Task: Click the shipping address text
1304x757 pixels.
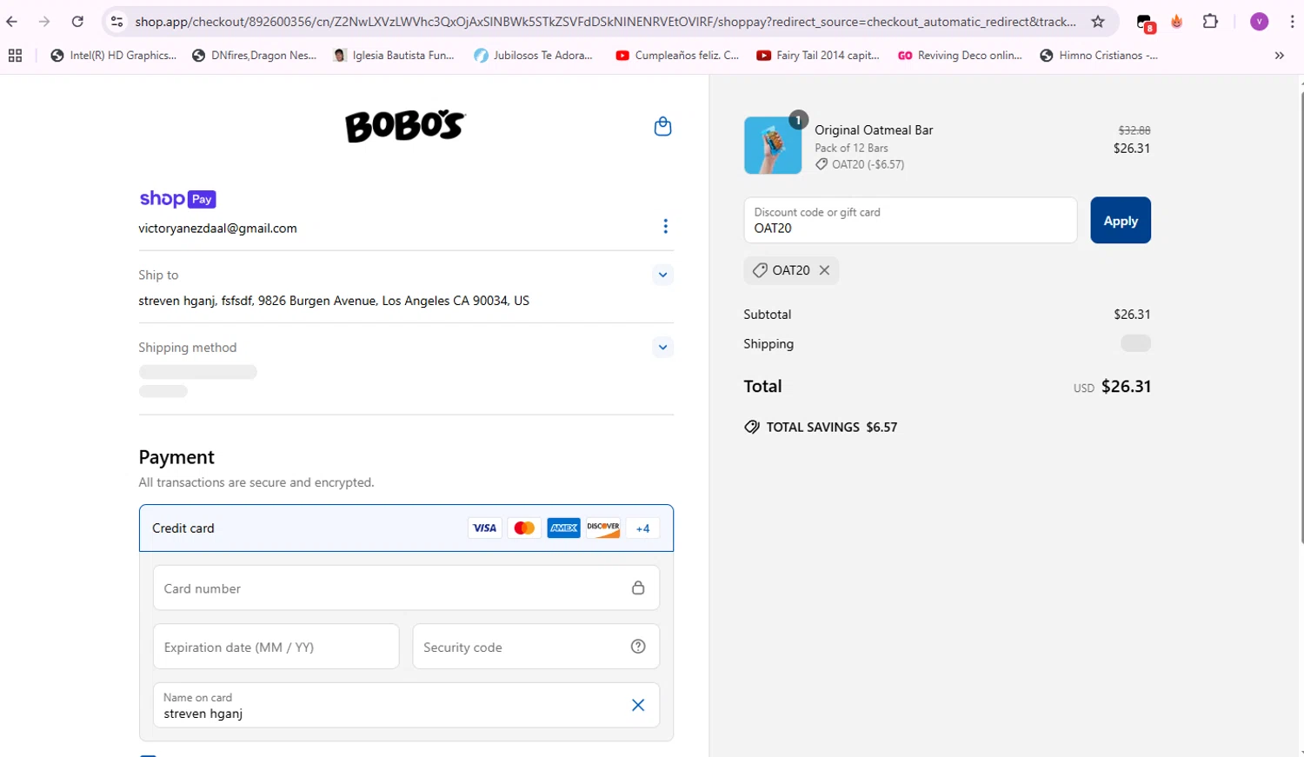Action: (334, 301)
